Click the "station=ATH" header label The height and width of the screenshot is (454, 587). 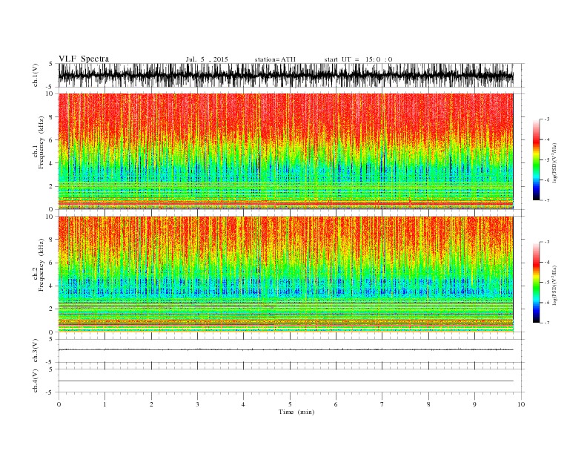[x=275, y=59]
